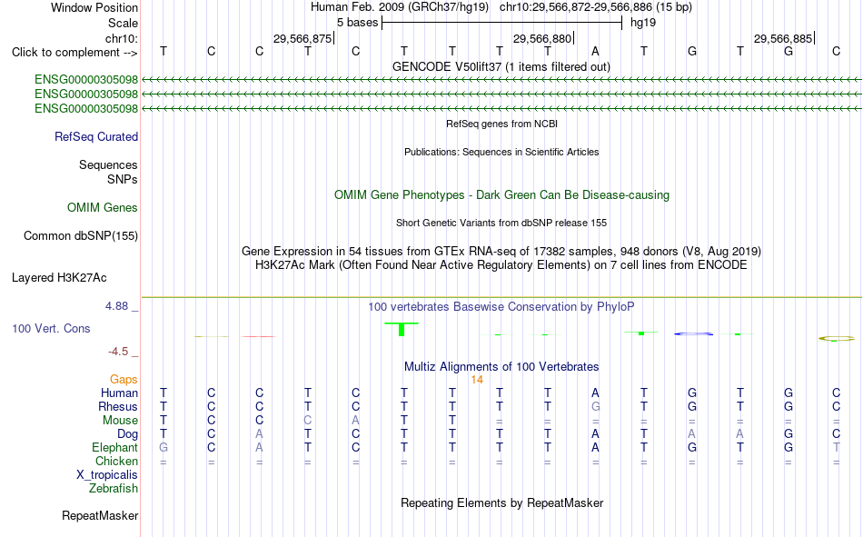Click the OMIM Gene Phenotypes track title
The height and width of the screenshot is (537, 863).
click(x=501, y=195)
